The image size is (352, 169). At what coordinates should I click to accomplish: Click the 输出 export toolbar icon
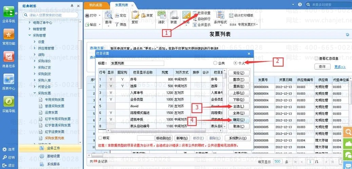click(x=87, y=25)
